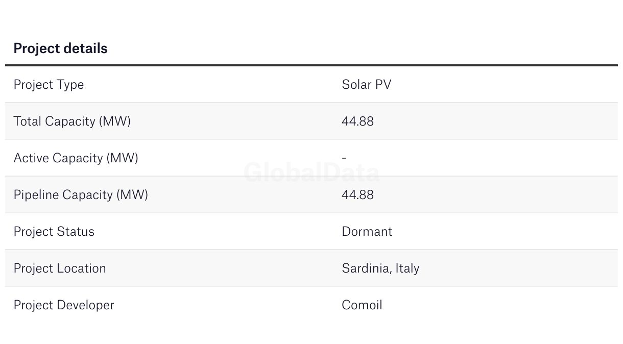Click the Pipeline Capacity value 44.88
Viewport: 623px width, 344px height.
tap(357, 194)
